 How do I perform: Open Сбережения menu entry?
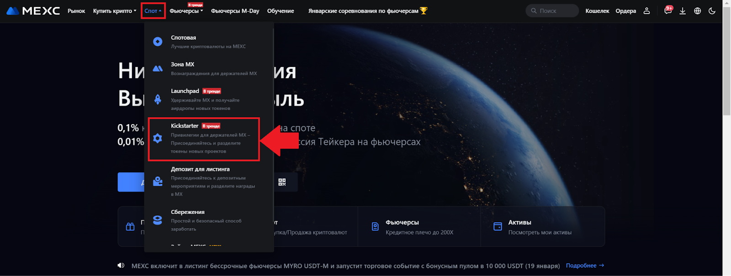pyautogui.click(x=209, y=220)
